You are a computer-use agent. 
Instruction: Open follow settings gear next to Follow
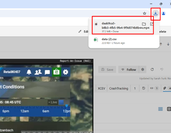pos(143,69)
